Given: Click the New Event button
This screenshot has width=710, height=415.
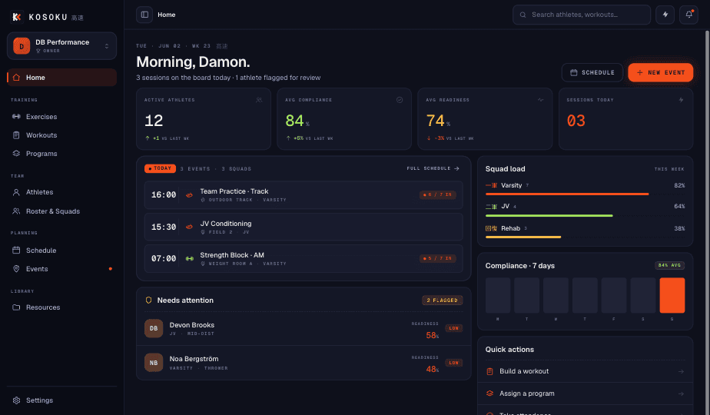Looking at the screenshot, I should tap(660, 72).
